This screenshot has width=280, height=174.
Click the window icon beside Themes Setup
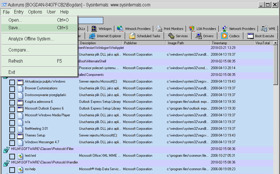20,136
